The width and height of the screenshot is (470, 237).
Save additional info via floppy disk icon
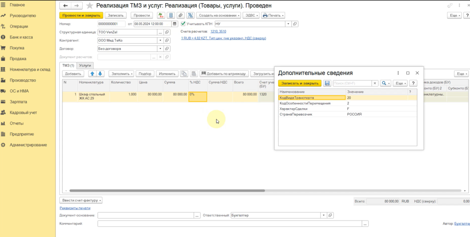click(x=327, y=83)
